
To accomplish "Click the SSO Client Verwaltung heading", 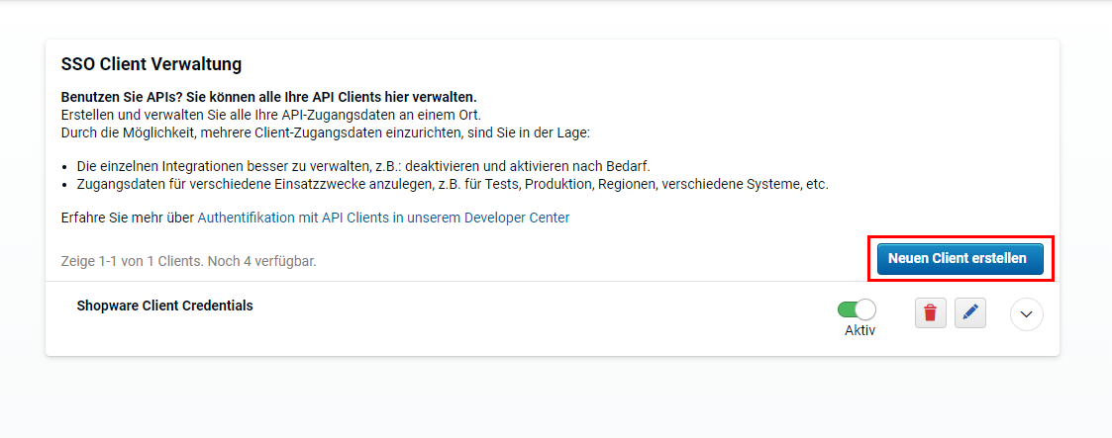I will coord(152,64).
